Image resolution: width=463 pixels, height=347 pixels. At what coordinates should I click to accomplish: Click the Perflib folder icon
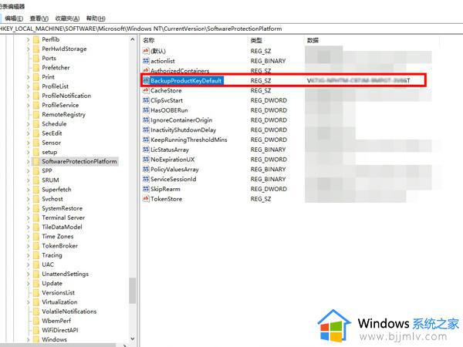(x=36, y=39)
